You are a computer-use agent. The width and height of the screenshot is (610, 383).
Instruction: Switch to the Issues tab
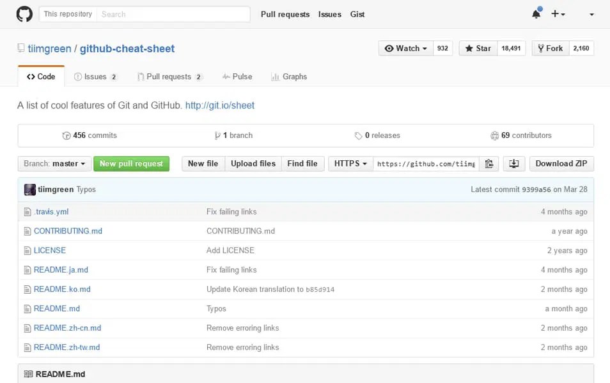pyautogui.click(x=94, y=77)
